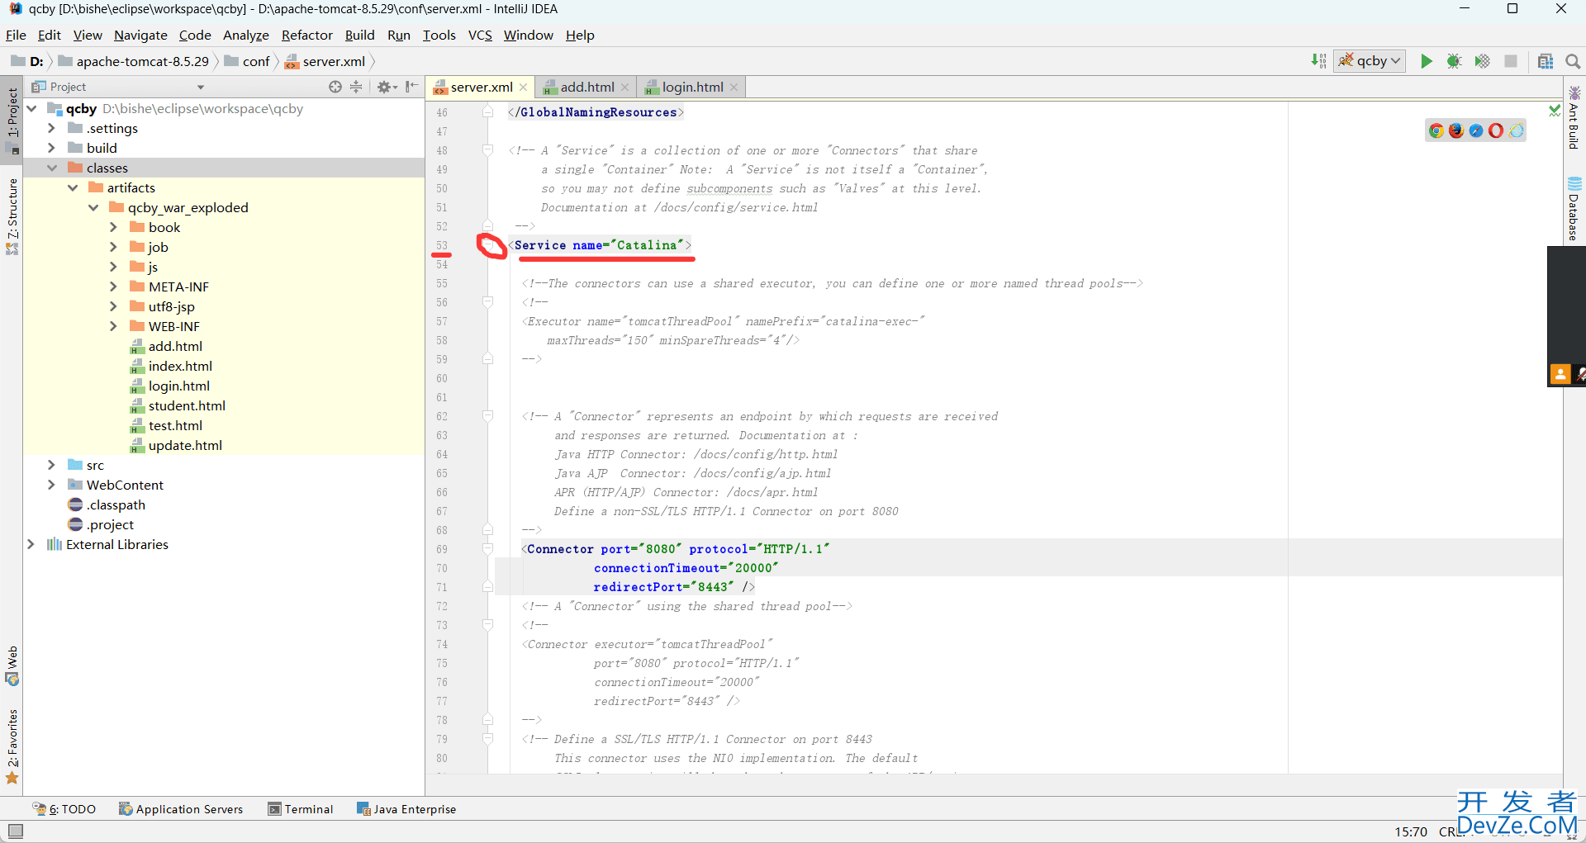The height and width of the screenshot is (843, 1586).
Task: Click the Stop process icon
Action: click(1511, 61)
